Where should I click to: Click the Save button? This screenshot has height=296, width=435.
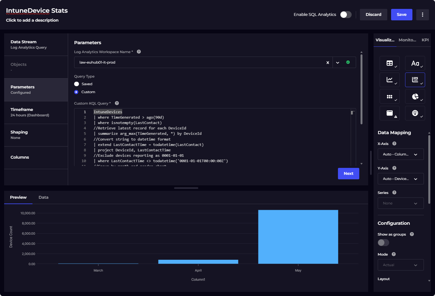402,15
